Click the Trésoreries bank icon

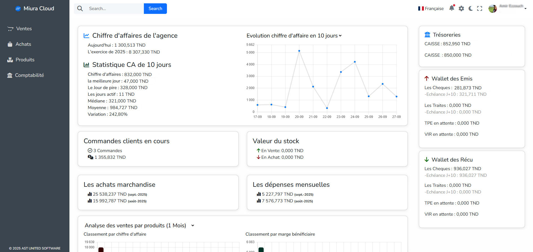pyautogui.click(x=427, y=35)
